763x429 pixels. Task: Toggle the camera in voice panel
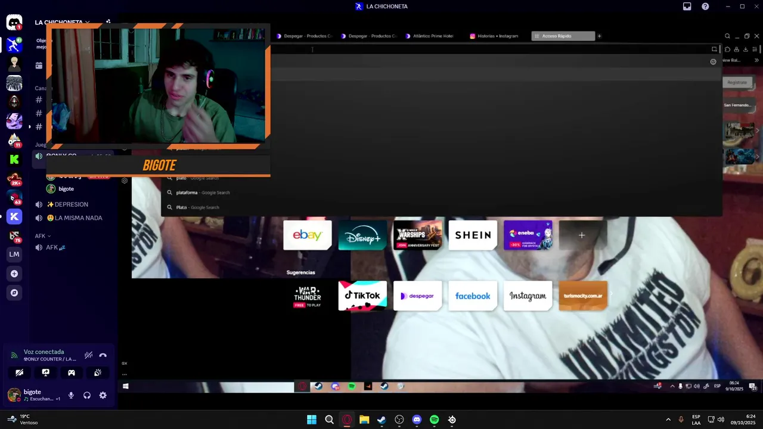click(20, 372)
